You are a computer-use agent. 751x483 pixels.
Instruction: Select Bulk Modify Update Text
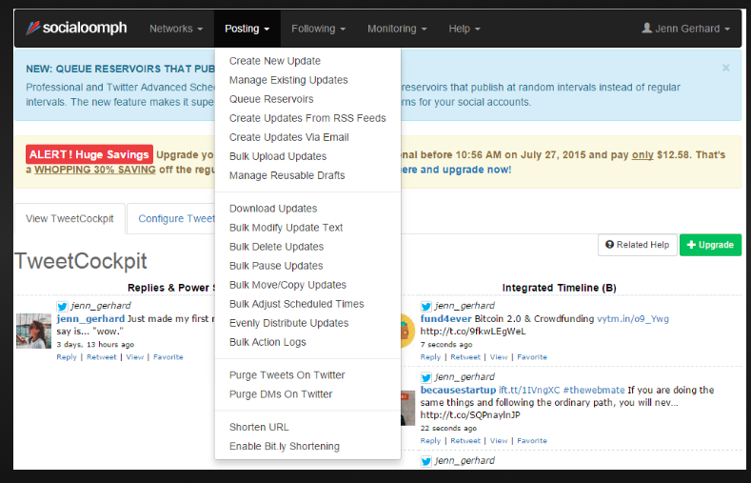286,228
